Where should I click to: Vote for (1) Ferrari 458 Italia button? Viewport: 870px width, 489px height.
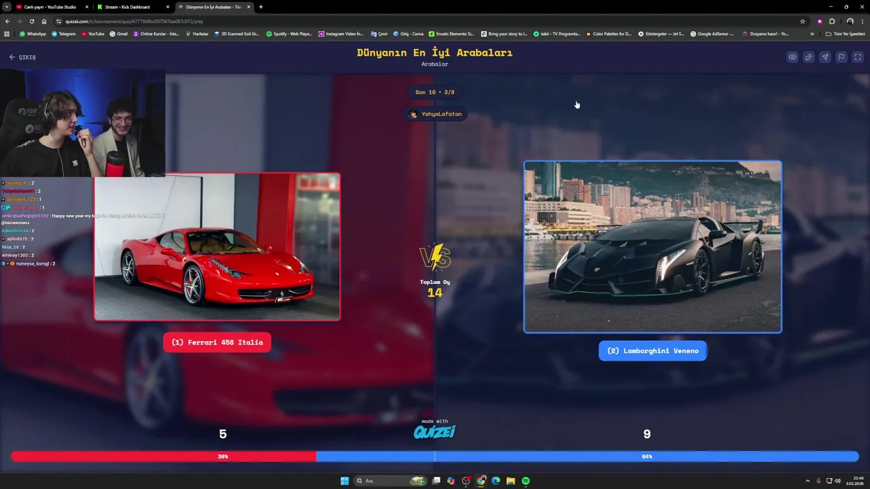tap(217, 342)
